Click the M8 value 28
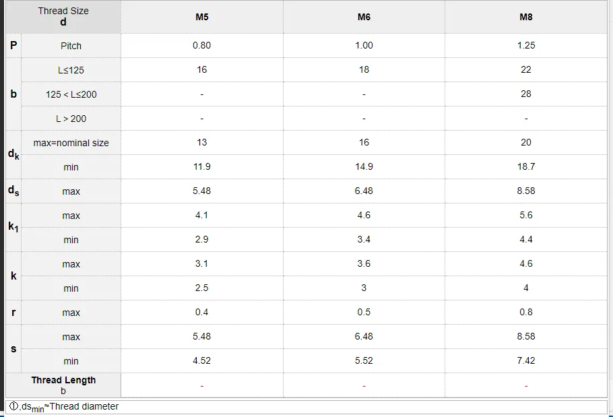The image size is (613, 417). [526, 94]
